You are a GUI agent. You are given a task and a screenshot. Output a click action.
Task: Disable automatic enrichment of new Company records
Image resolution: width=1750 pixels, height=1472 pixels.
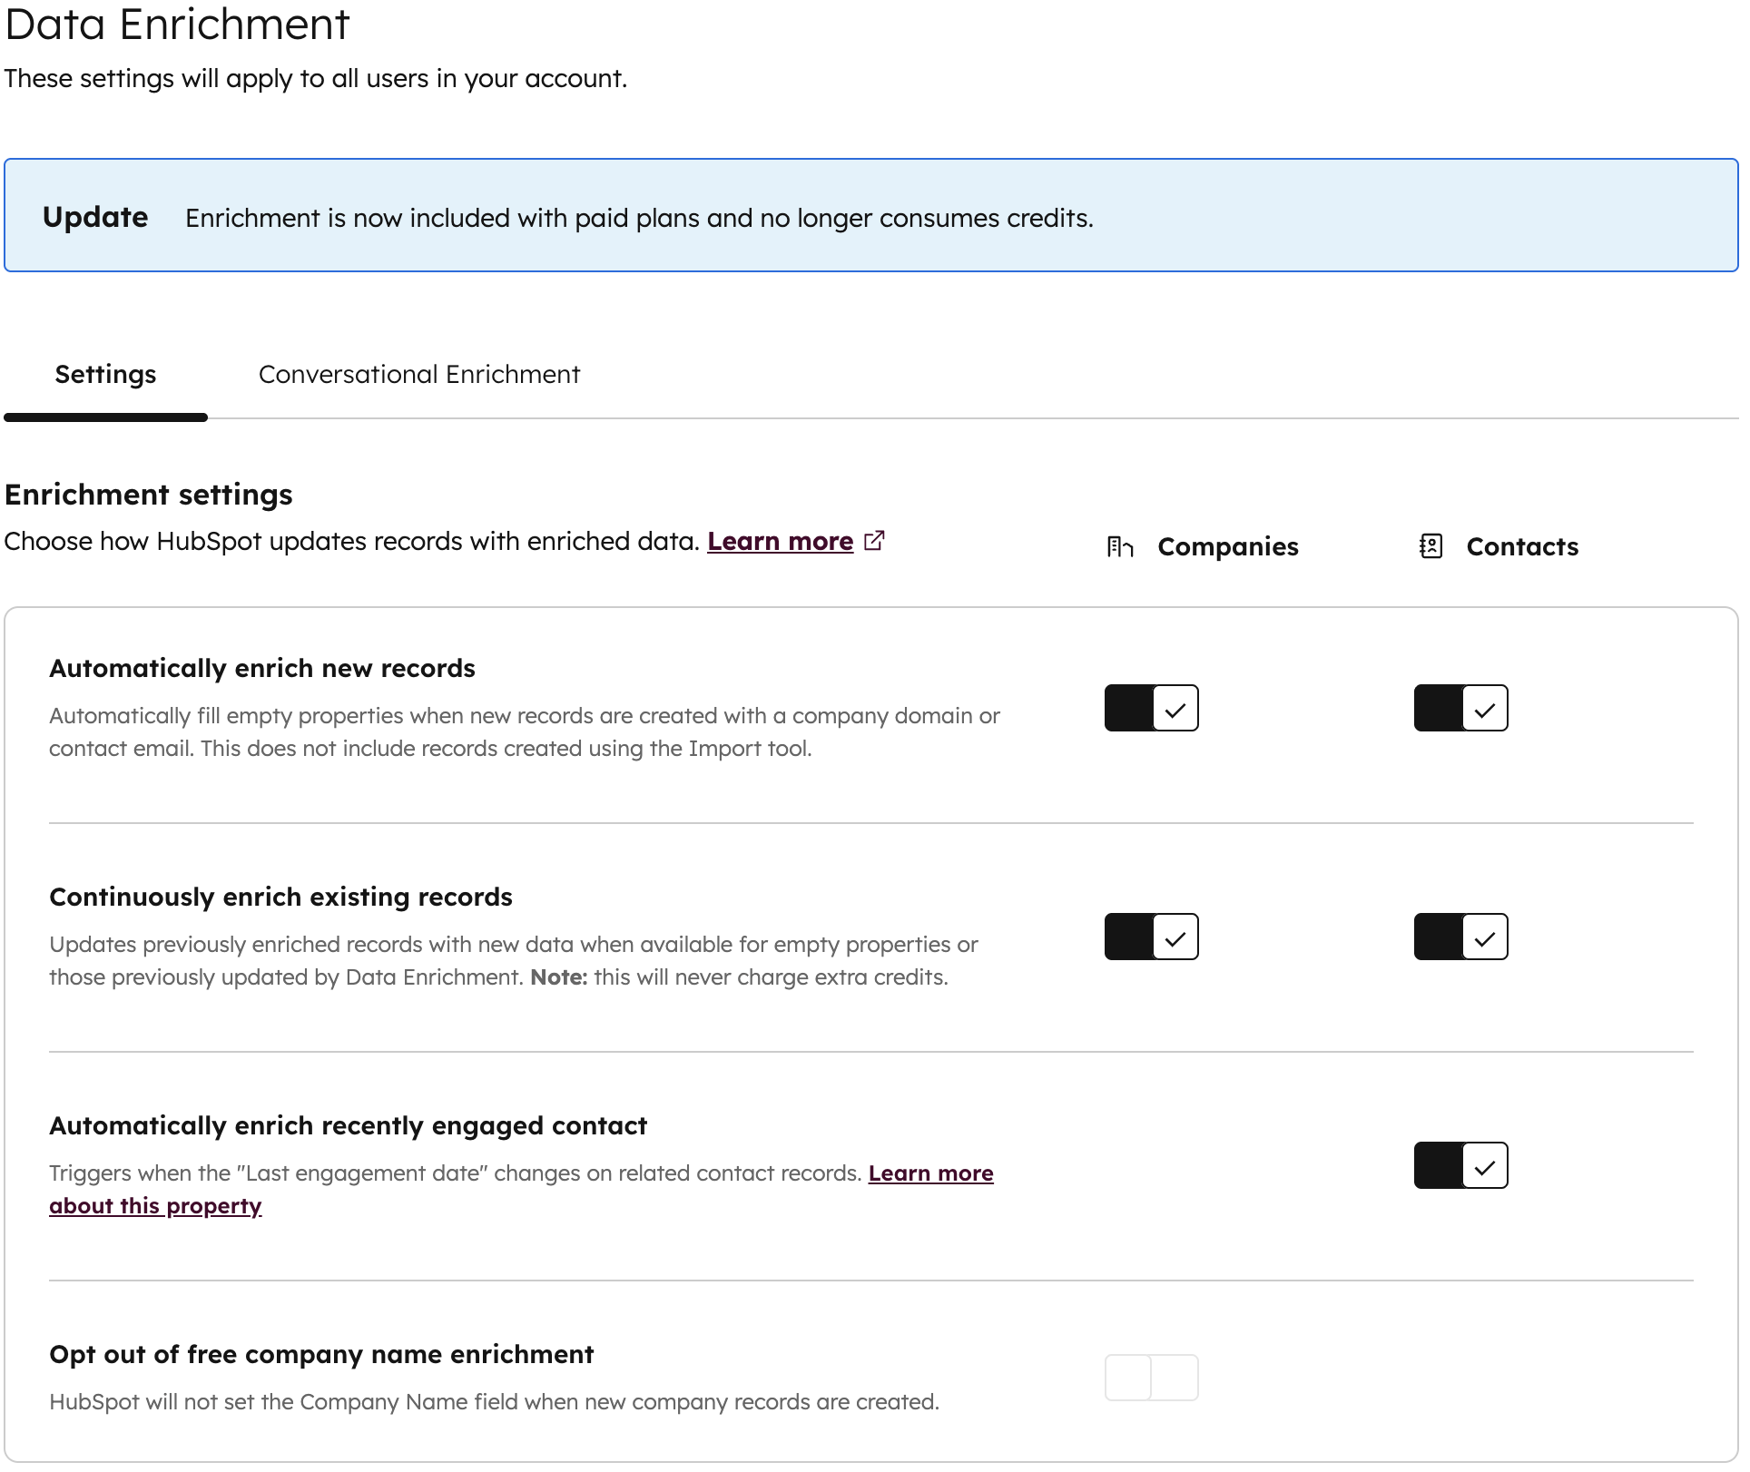click(x=1151, y=708)
